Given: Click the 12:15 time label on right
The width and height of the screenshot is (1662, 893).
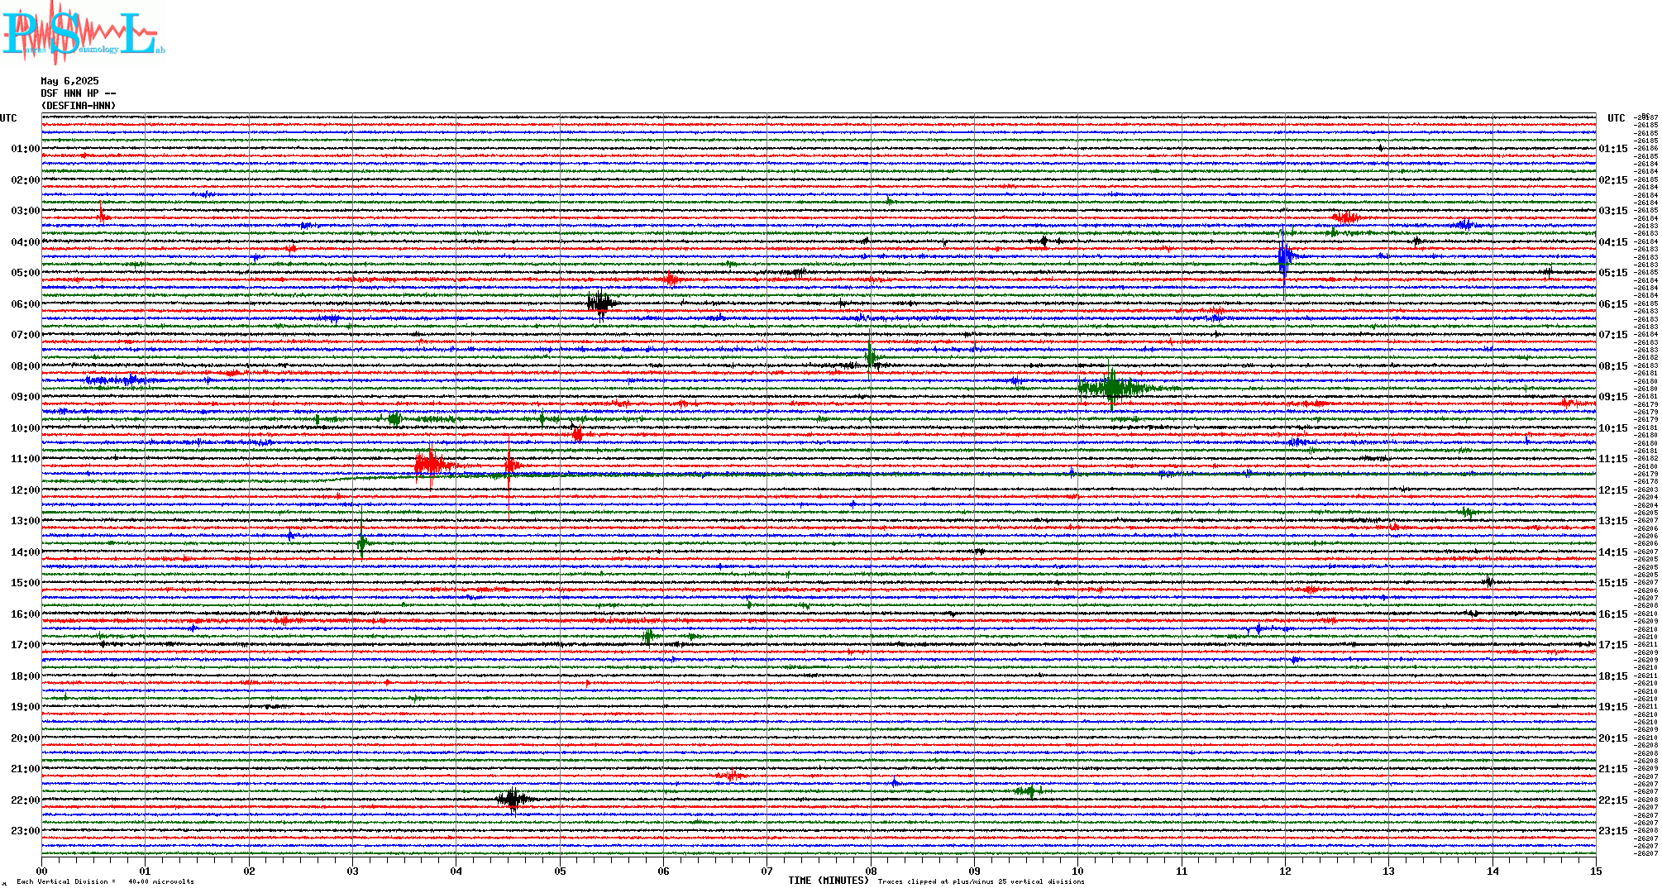Looking at the screenshot, I should [x=1613, y=490].
